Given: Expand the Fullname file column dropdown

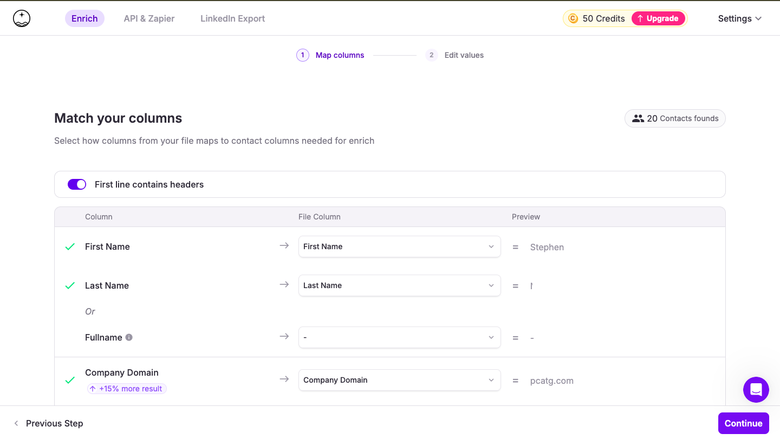Looking at the screenshot, I should pyautogui.click(x=399, y=337).
